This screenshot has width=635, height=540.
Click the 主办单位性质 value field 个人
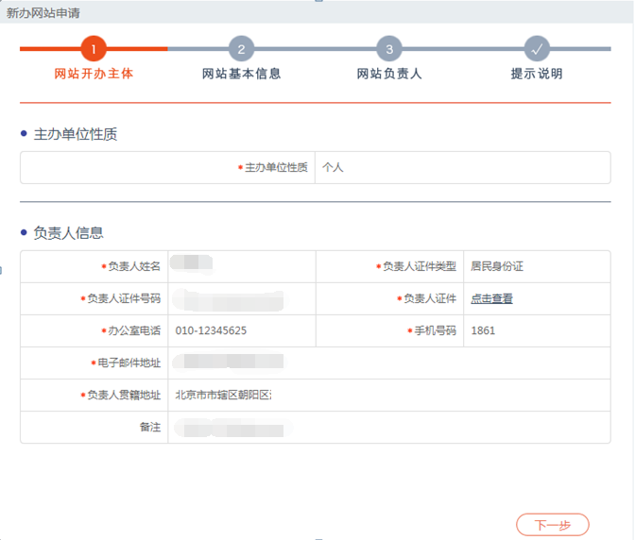333,167
